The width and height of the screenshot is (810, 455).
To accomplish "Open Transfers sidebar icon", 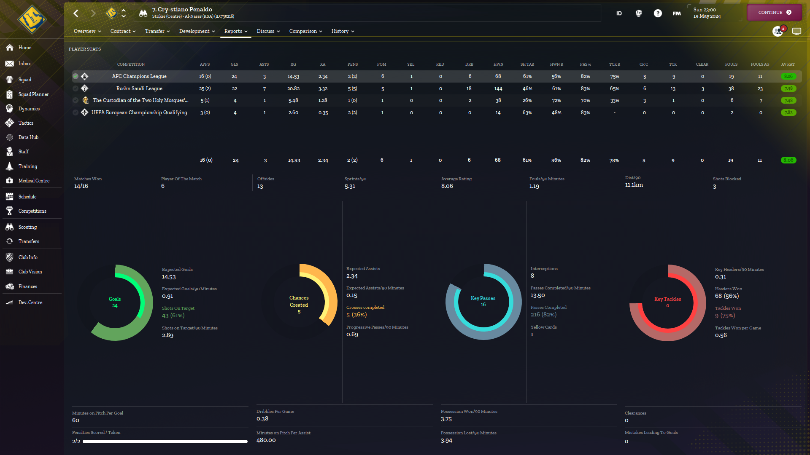I will (x=10, y=241).
